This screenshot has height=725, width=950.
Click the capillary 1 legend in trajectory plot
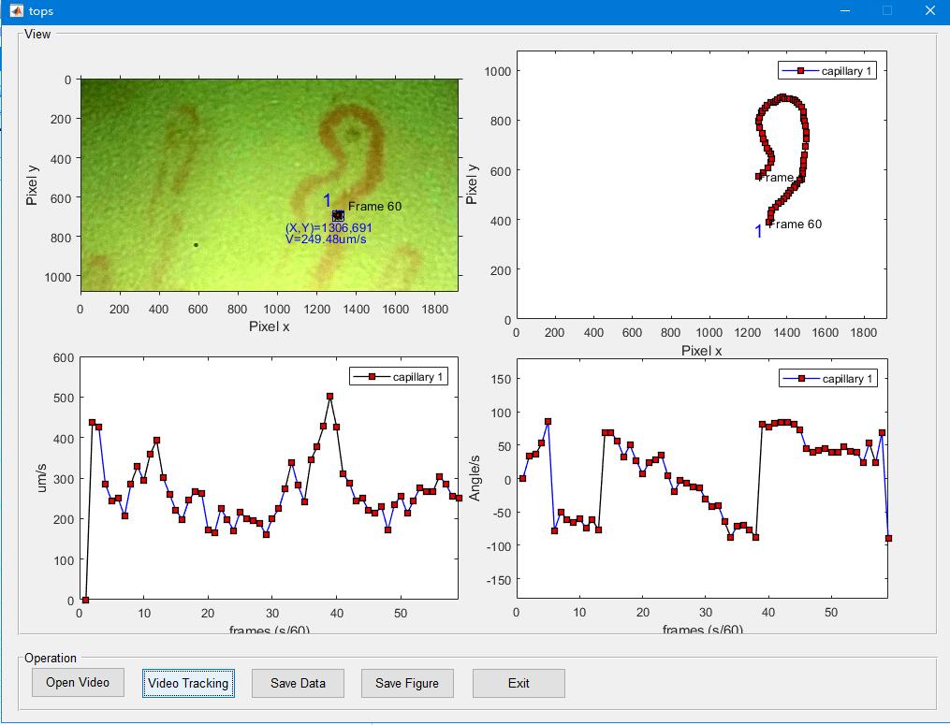point(827,71)
